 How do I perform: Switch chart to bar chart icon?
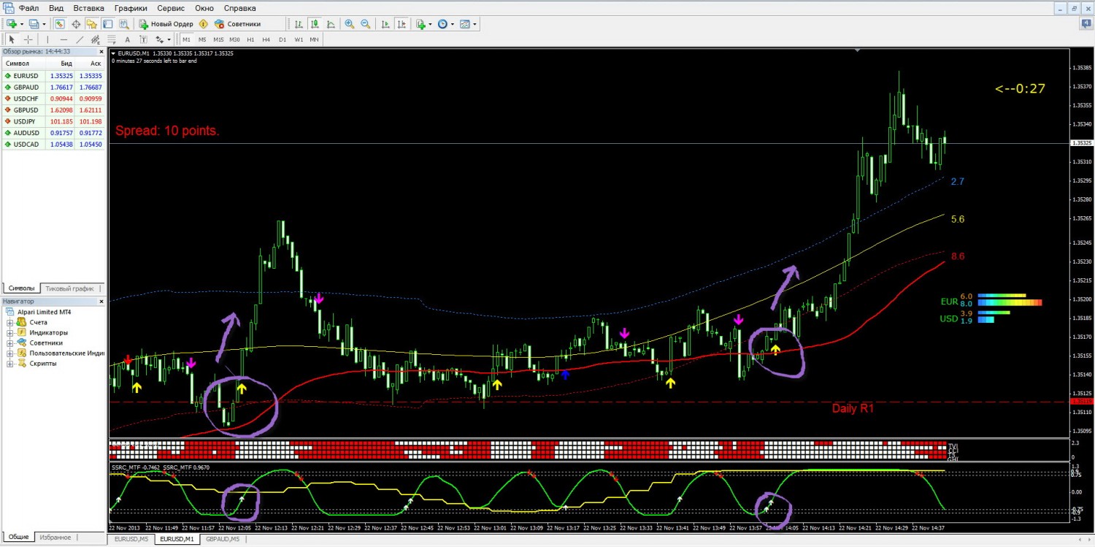pos(297,24)
